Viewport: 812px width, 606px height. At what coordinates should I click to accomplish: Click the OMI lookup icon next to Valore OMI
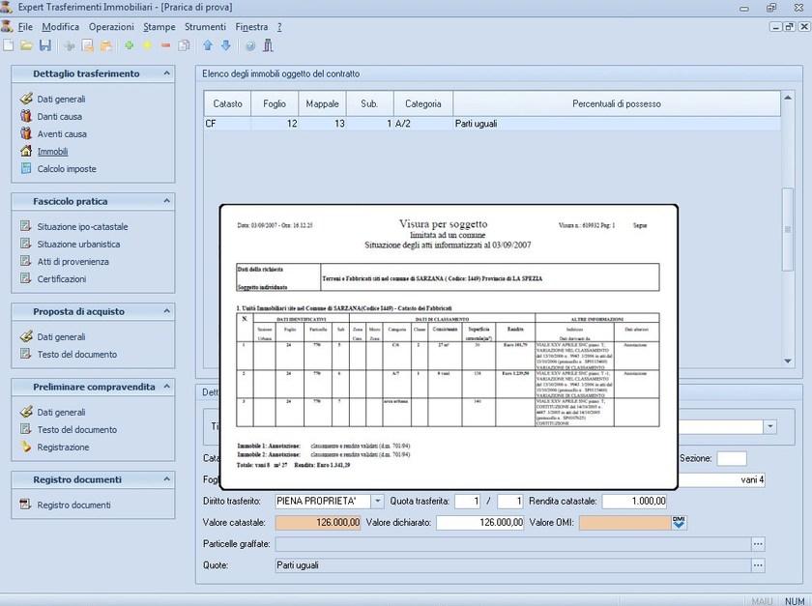coord(679,523)
